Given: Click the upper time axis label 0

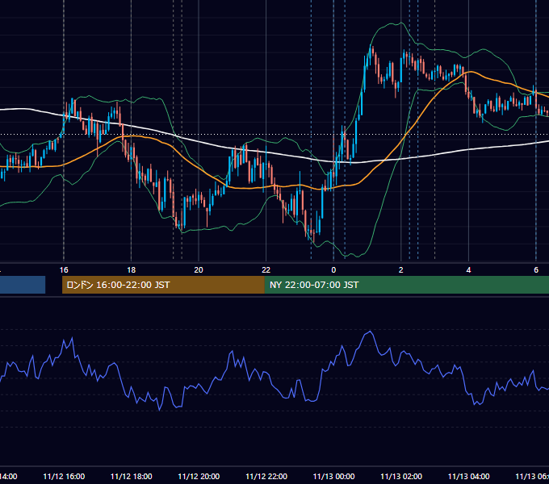Looking at the screenshot, I should click(x=333, y=269).
